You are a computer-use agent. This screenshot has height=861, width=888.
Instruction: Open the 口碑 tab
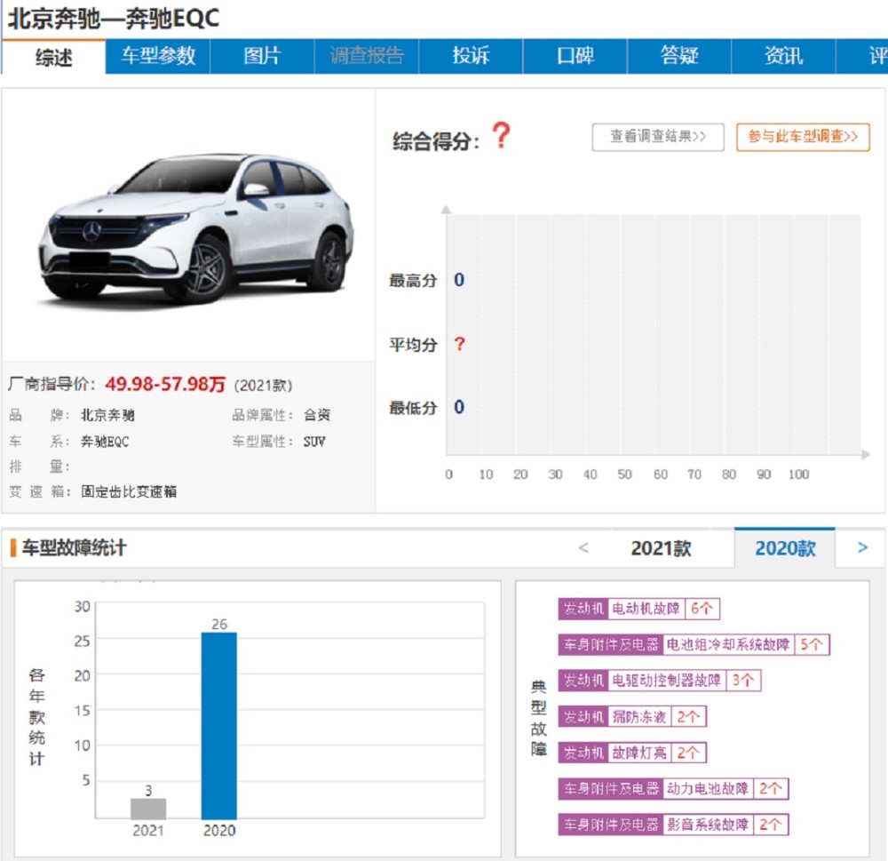(x=575, y=56)
